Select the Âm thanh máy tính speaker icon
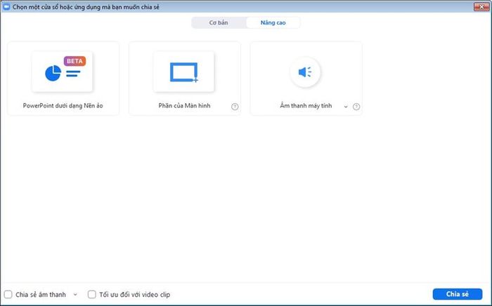Viewport: 492px width, 306px height. pos(305,72)
